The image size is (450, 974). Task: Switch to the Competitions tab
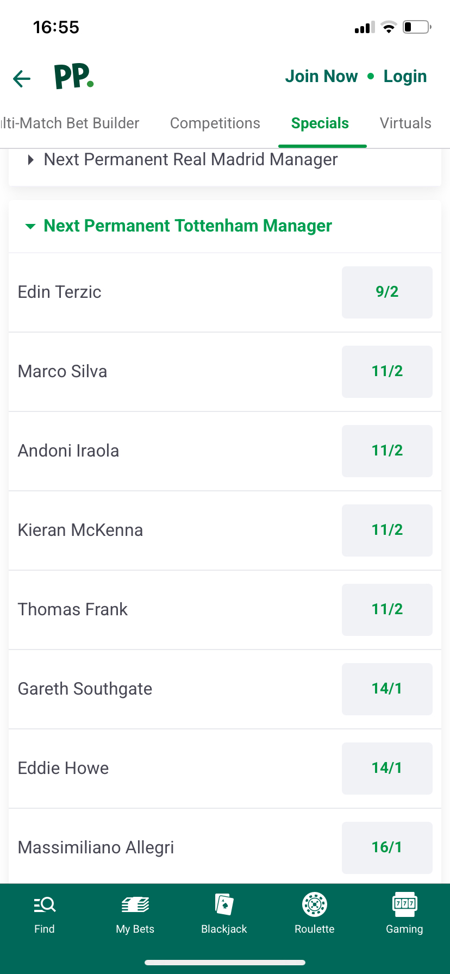[215, 123]
